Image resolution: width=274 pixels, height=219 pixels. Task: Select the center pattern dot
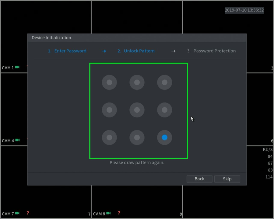click(137, 110)
